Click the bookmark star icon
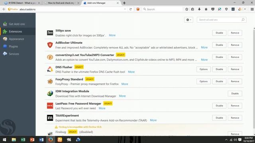Image resolution: width=255 pixels, height=143 pixels. coord(186,9)
